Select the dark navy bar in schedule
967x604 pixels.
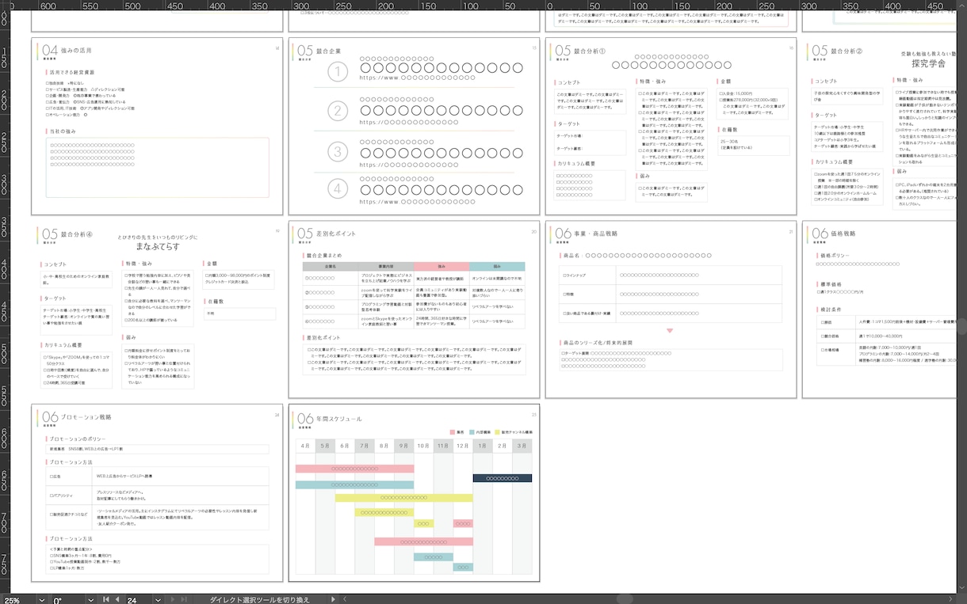pyautogui.click(x=503, y=478)
